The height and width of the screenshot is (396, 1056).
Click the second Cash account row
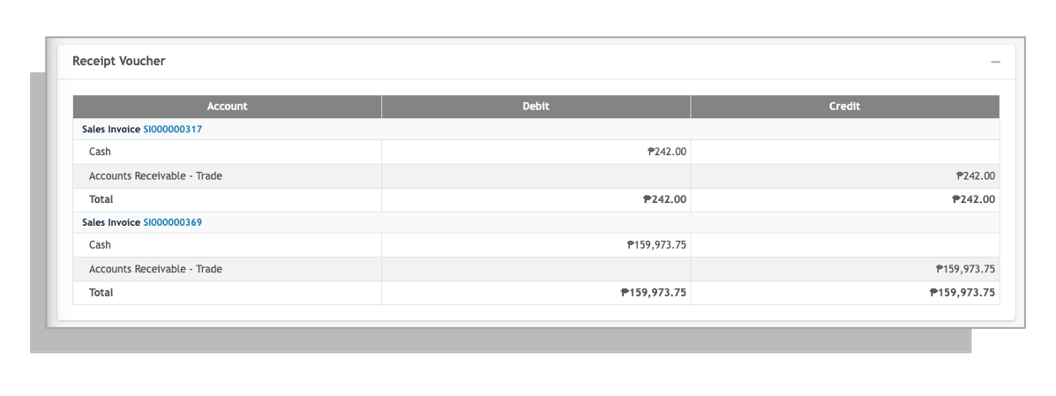(x=536, y=245)
